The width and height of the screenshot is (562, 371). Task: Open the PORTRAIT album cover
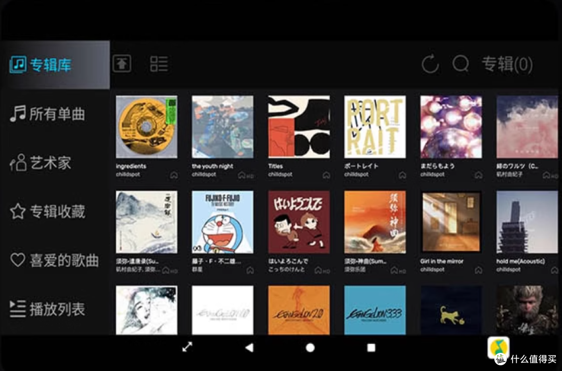(375, 127)
